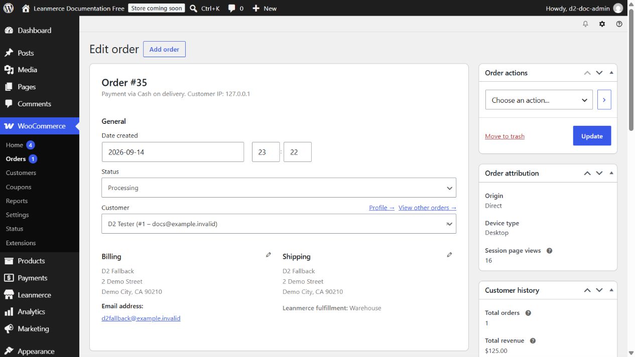Click Total revenue help icon
Image resolution: width=635 pixels, height=357 pixels.
point(533,341)
